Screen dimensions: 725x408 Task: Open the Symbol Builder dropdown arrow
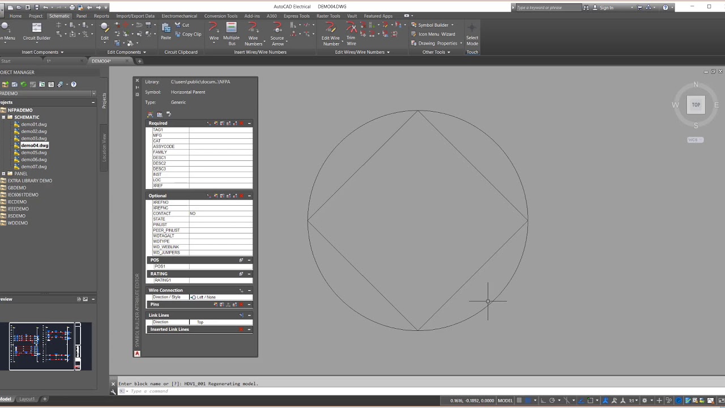pyautogui.click(x=452, y=25)
